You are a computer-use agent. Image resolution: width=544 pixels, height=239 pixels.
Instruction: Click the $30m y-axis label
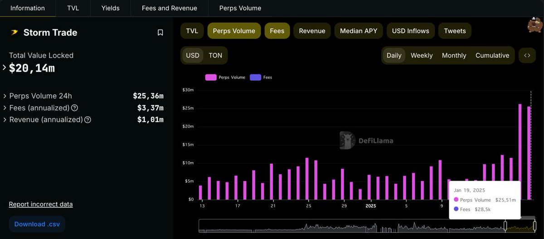point(188,90)
